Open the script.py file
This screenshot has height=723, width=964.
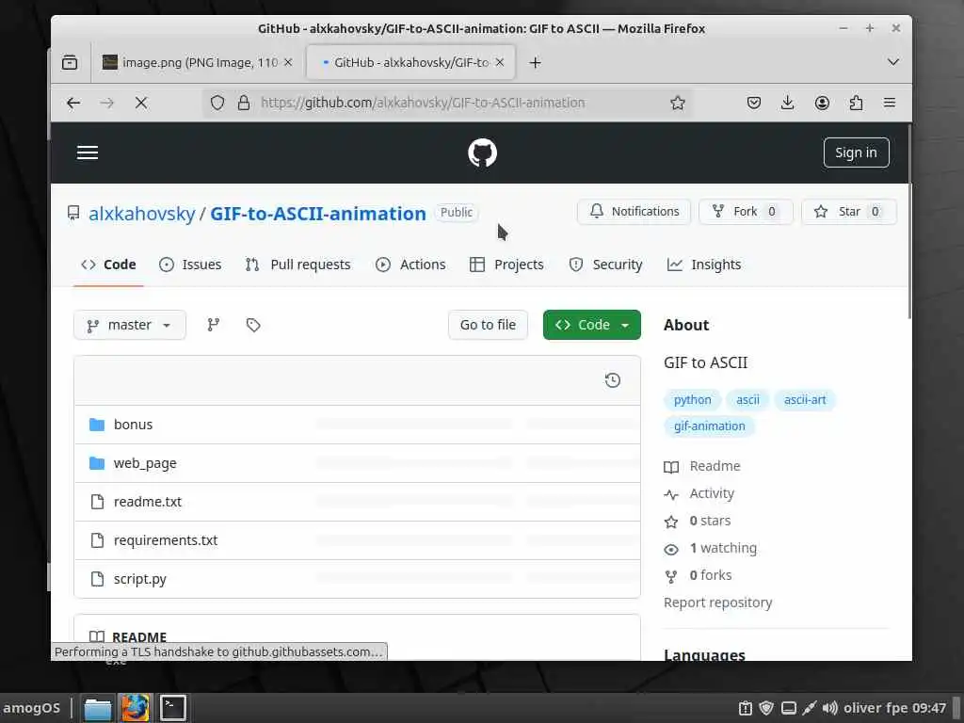(x=139, y=579)
